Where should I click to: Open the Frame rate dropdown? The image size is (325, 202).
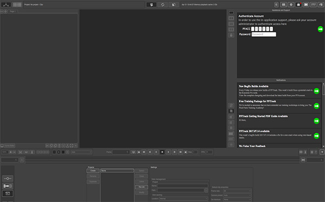pyautogui.click(x=237, y=191)
